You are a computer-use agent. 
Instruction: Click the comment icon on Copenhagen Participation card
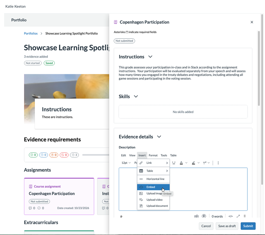pyautogui.click(x=30, y=208)
